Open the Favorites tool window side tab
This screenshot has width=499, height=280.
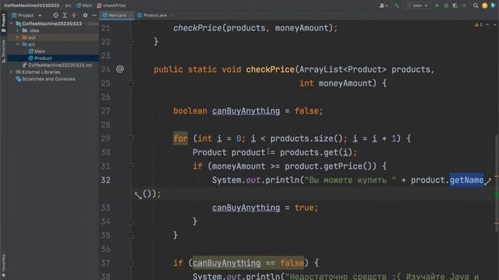(x=3, y=265)
